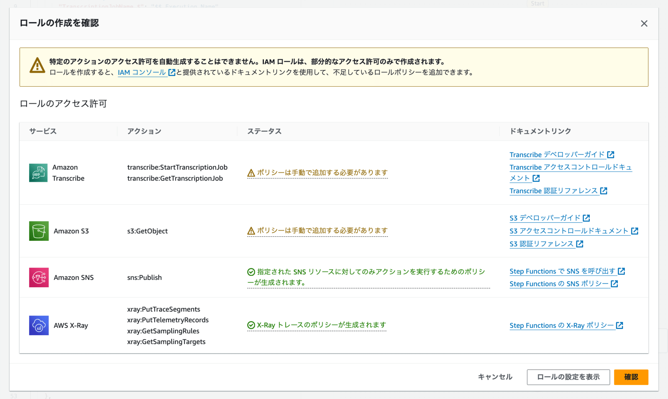Open Transcribe デベロッパーガイド link
Image resolution: width=668 pixels, height=399 pixels.
click(x=557, y=154)
